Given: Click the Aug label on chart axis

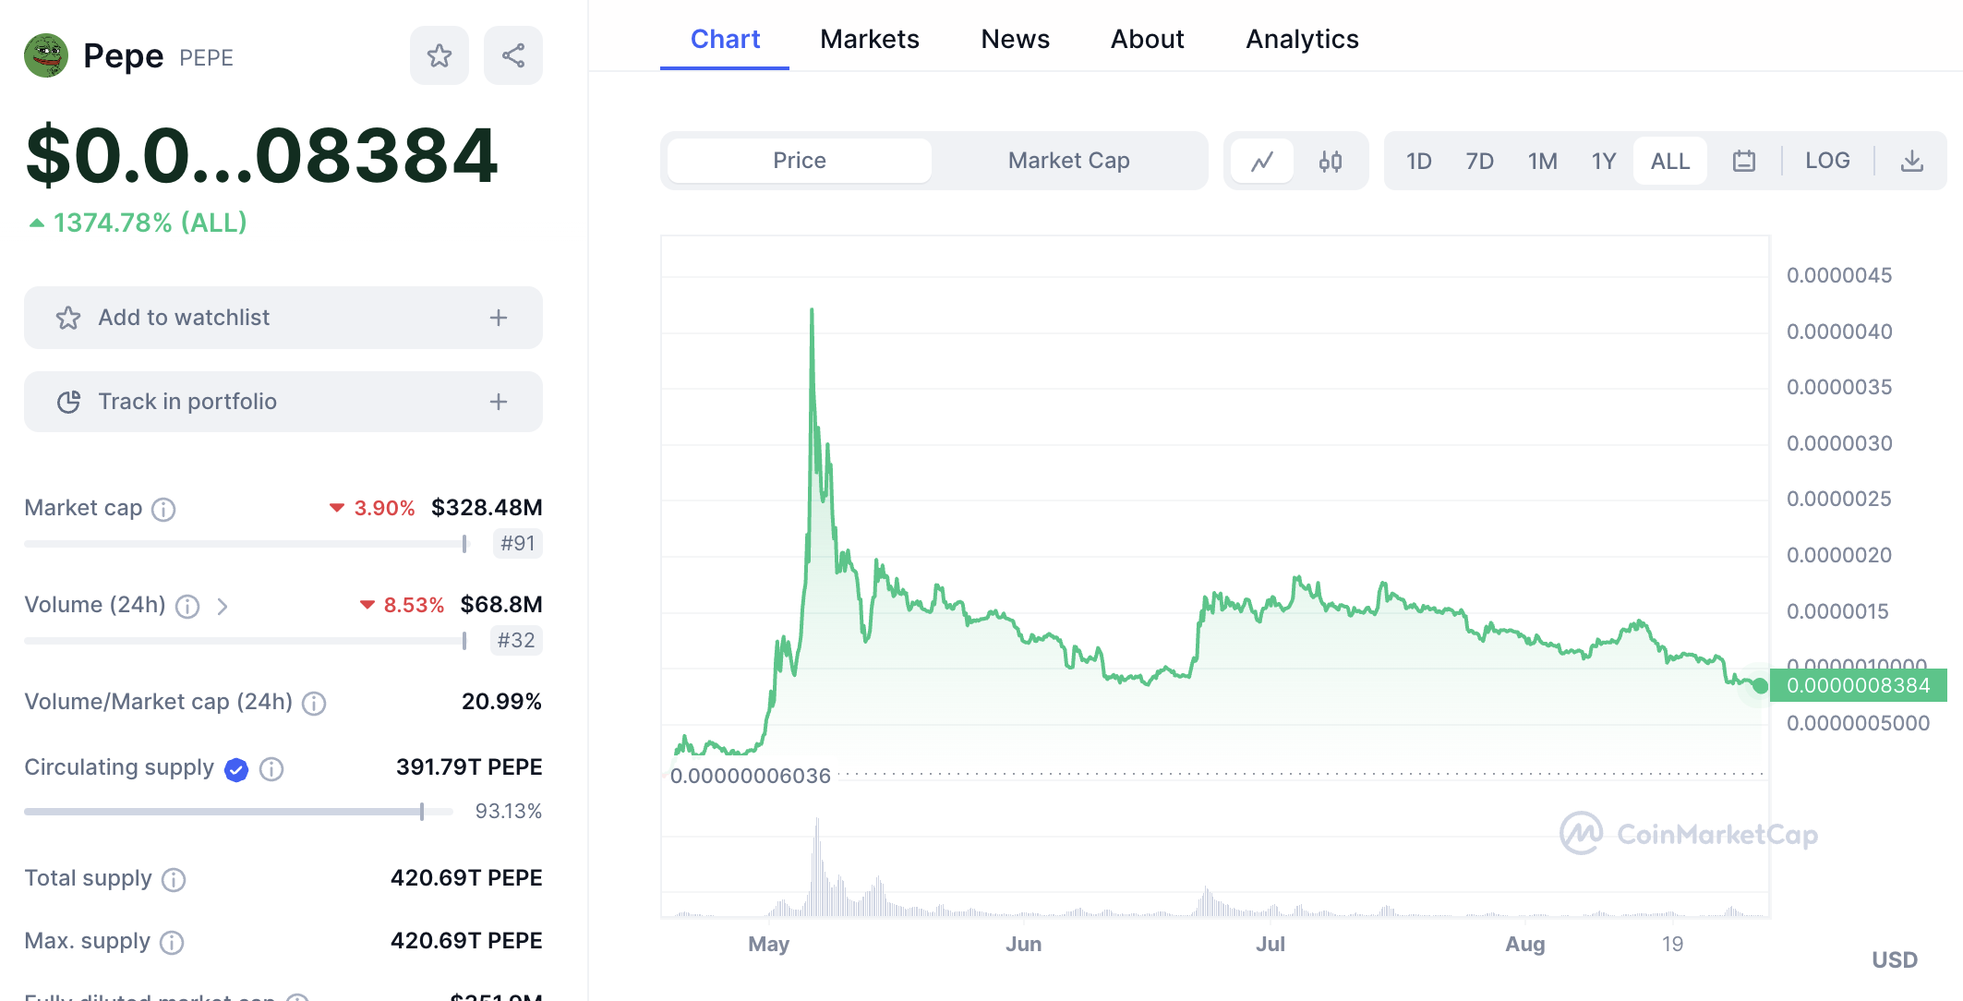Looking at the screenshot, I should [1524, 945].
